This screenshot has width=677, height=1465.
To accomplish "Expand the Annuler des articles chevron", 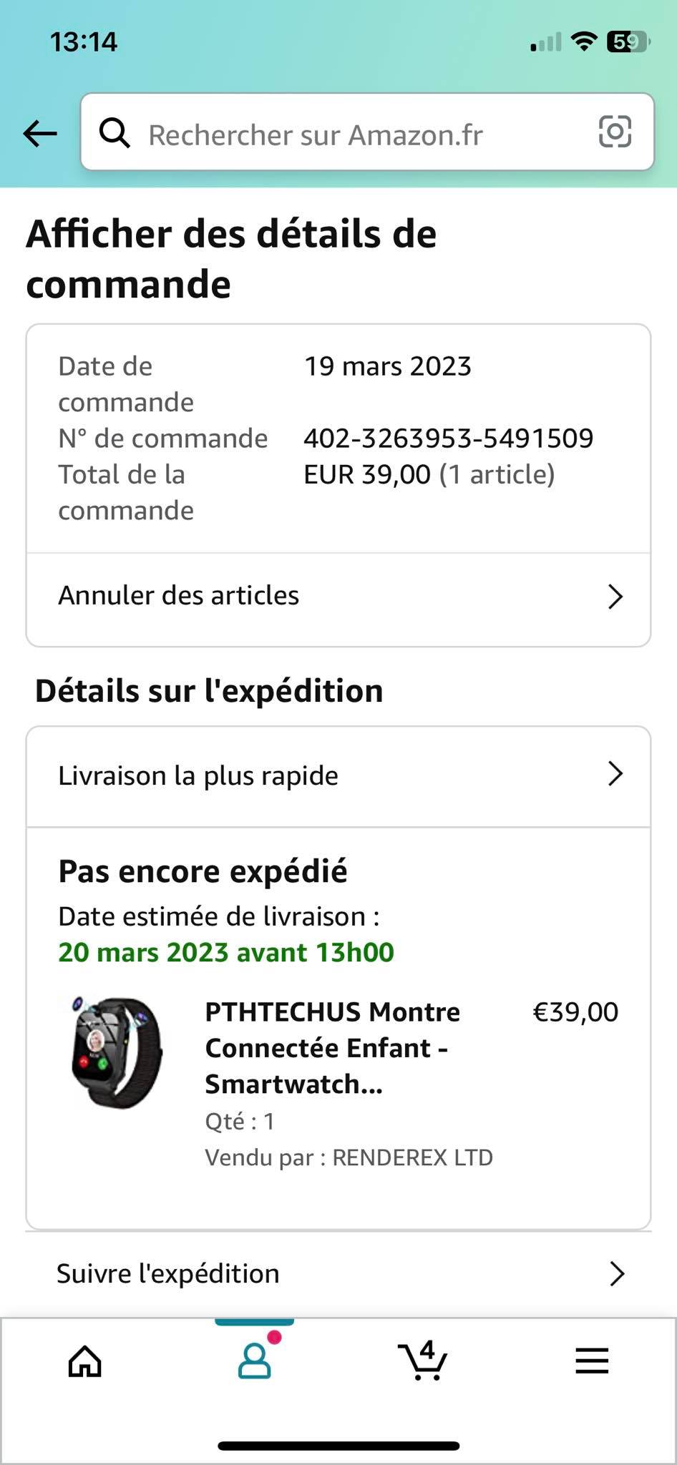I will pyautogui.click(x=615, y=597).
